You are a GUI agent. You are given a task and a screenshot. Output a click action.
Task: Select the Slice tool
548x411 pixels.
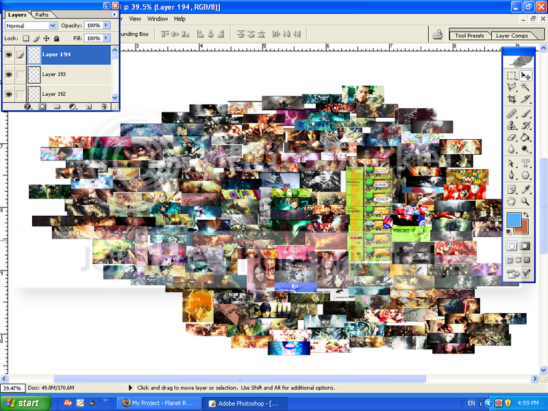[525, 99]
